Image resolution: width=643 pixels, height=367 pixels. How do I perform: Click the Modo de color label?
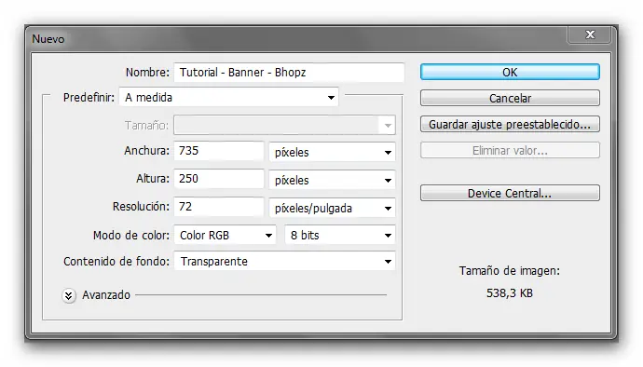click(x=130, y=235)
